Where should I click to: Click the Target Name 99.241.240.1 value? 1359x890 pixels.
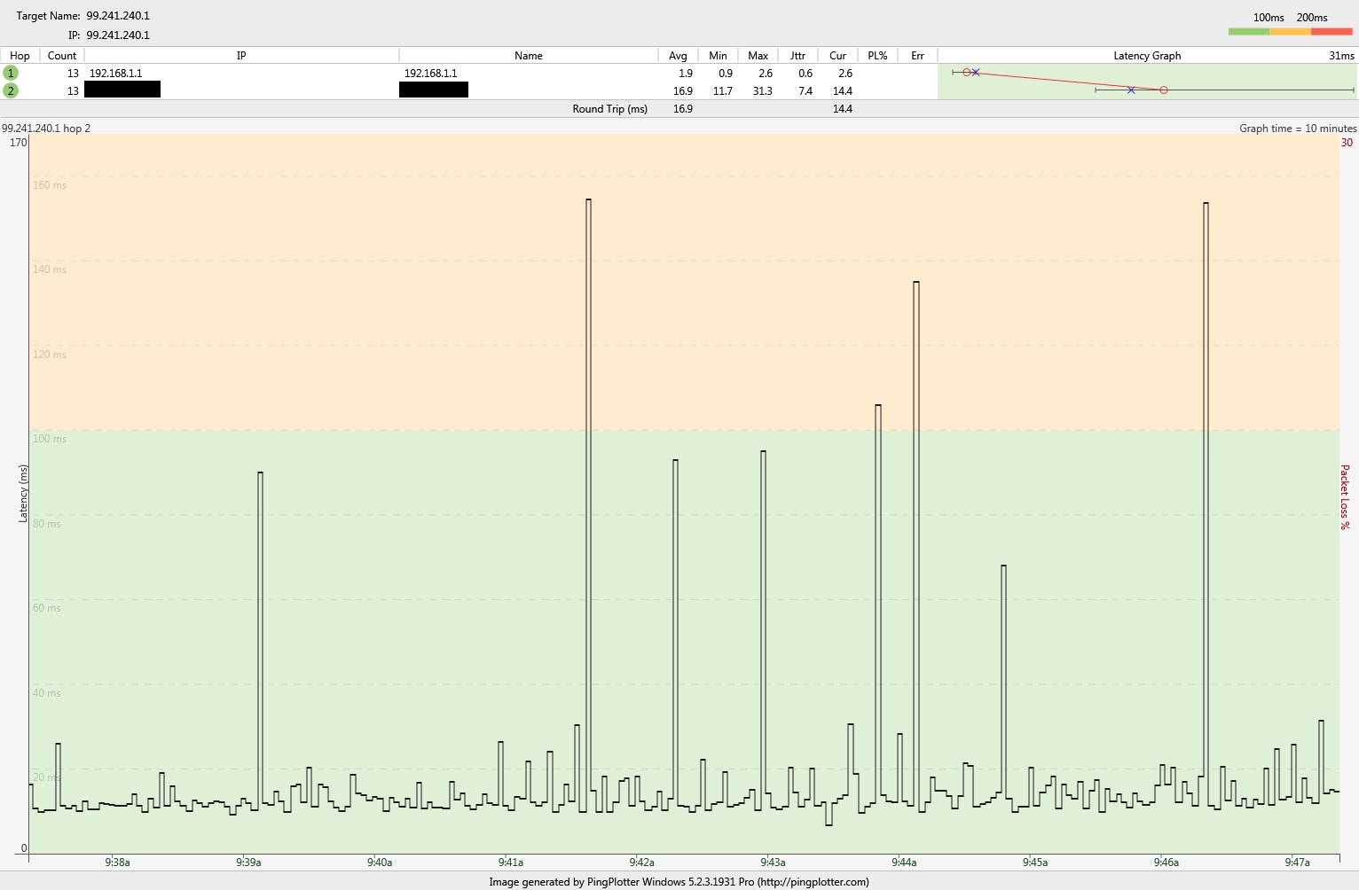118,16
